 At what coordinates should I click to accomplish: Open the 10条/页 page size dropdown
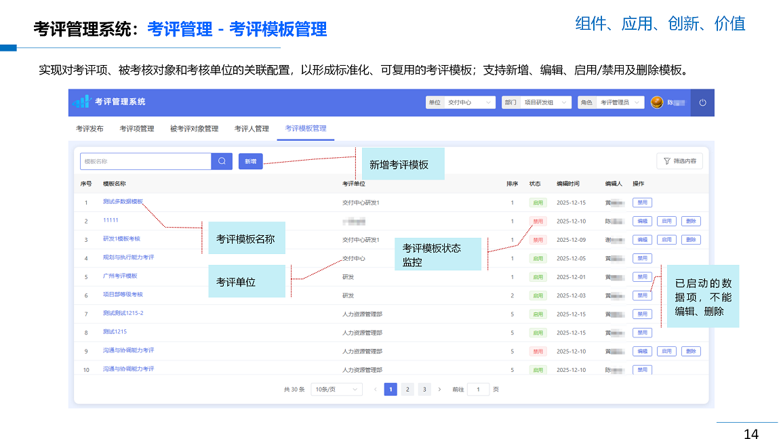pos(336,390)
